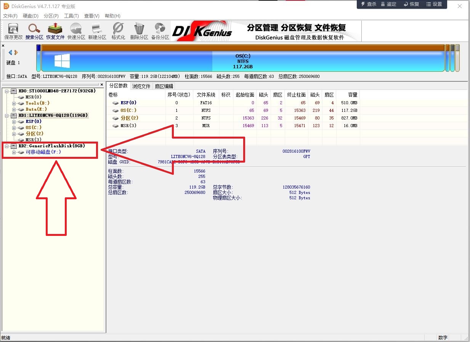Switch to the 浏览文件 tab
Viewport: 470px width, 342px height.
click(x=141, y=86)
